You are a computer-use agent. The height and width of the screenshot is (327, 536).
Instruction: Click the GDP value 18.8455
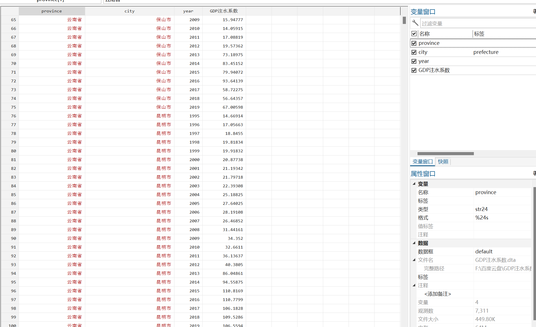tap(224, 133)
